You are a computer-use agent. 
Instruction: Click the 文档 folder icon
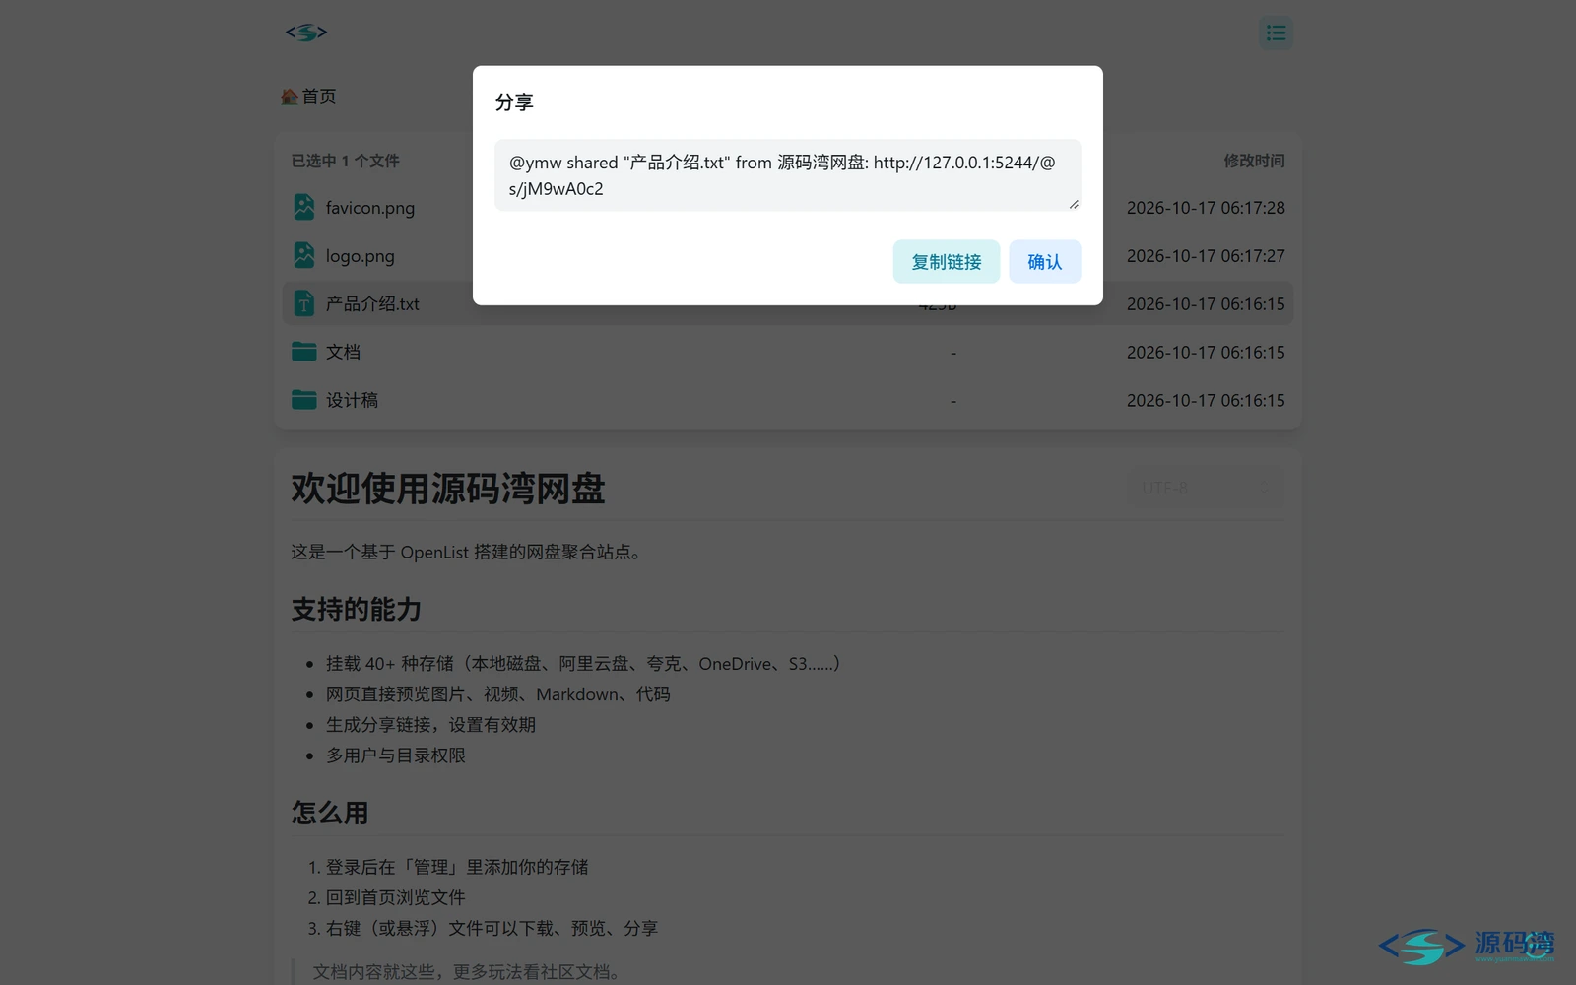[304, 352]
